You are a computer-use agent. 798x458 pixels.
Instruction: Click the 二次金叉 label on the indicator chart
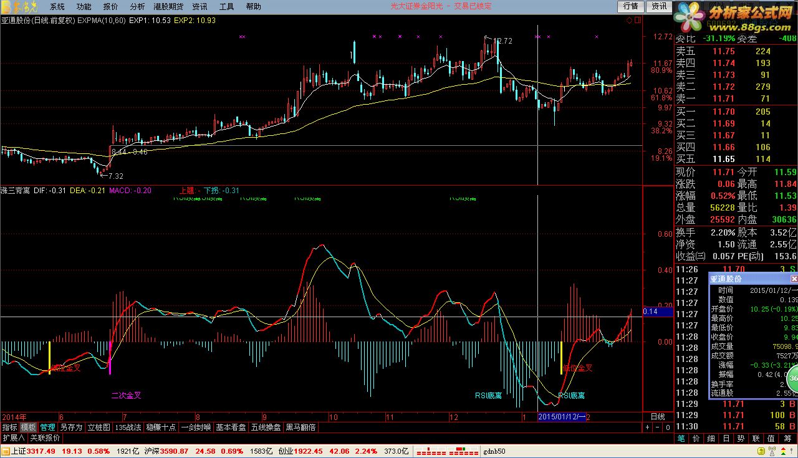click(126, 395)
